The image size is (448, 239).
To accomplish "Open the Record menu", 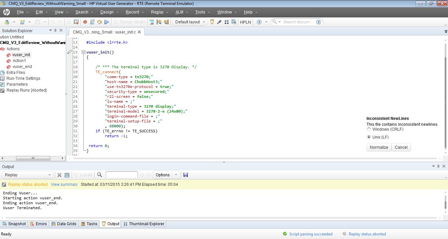I will point(132,12).
